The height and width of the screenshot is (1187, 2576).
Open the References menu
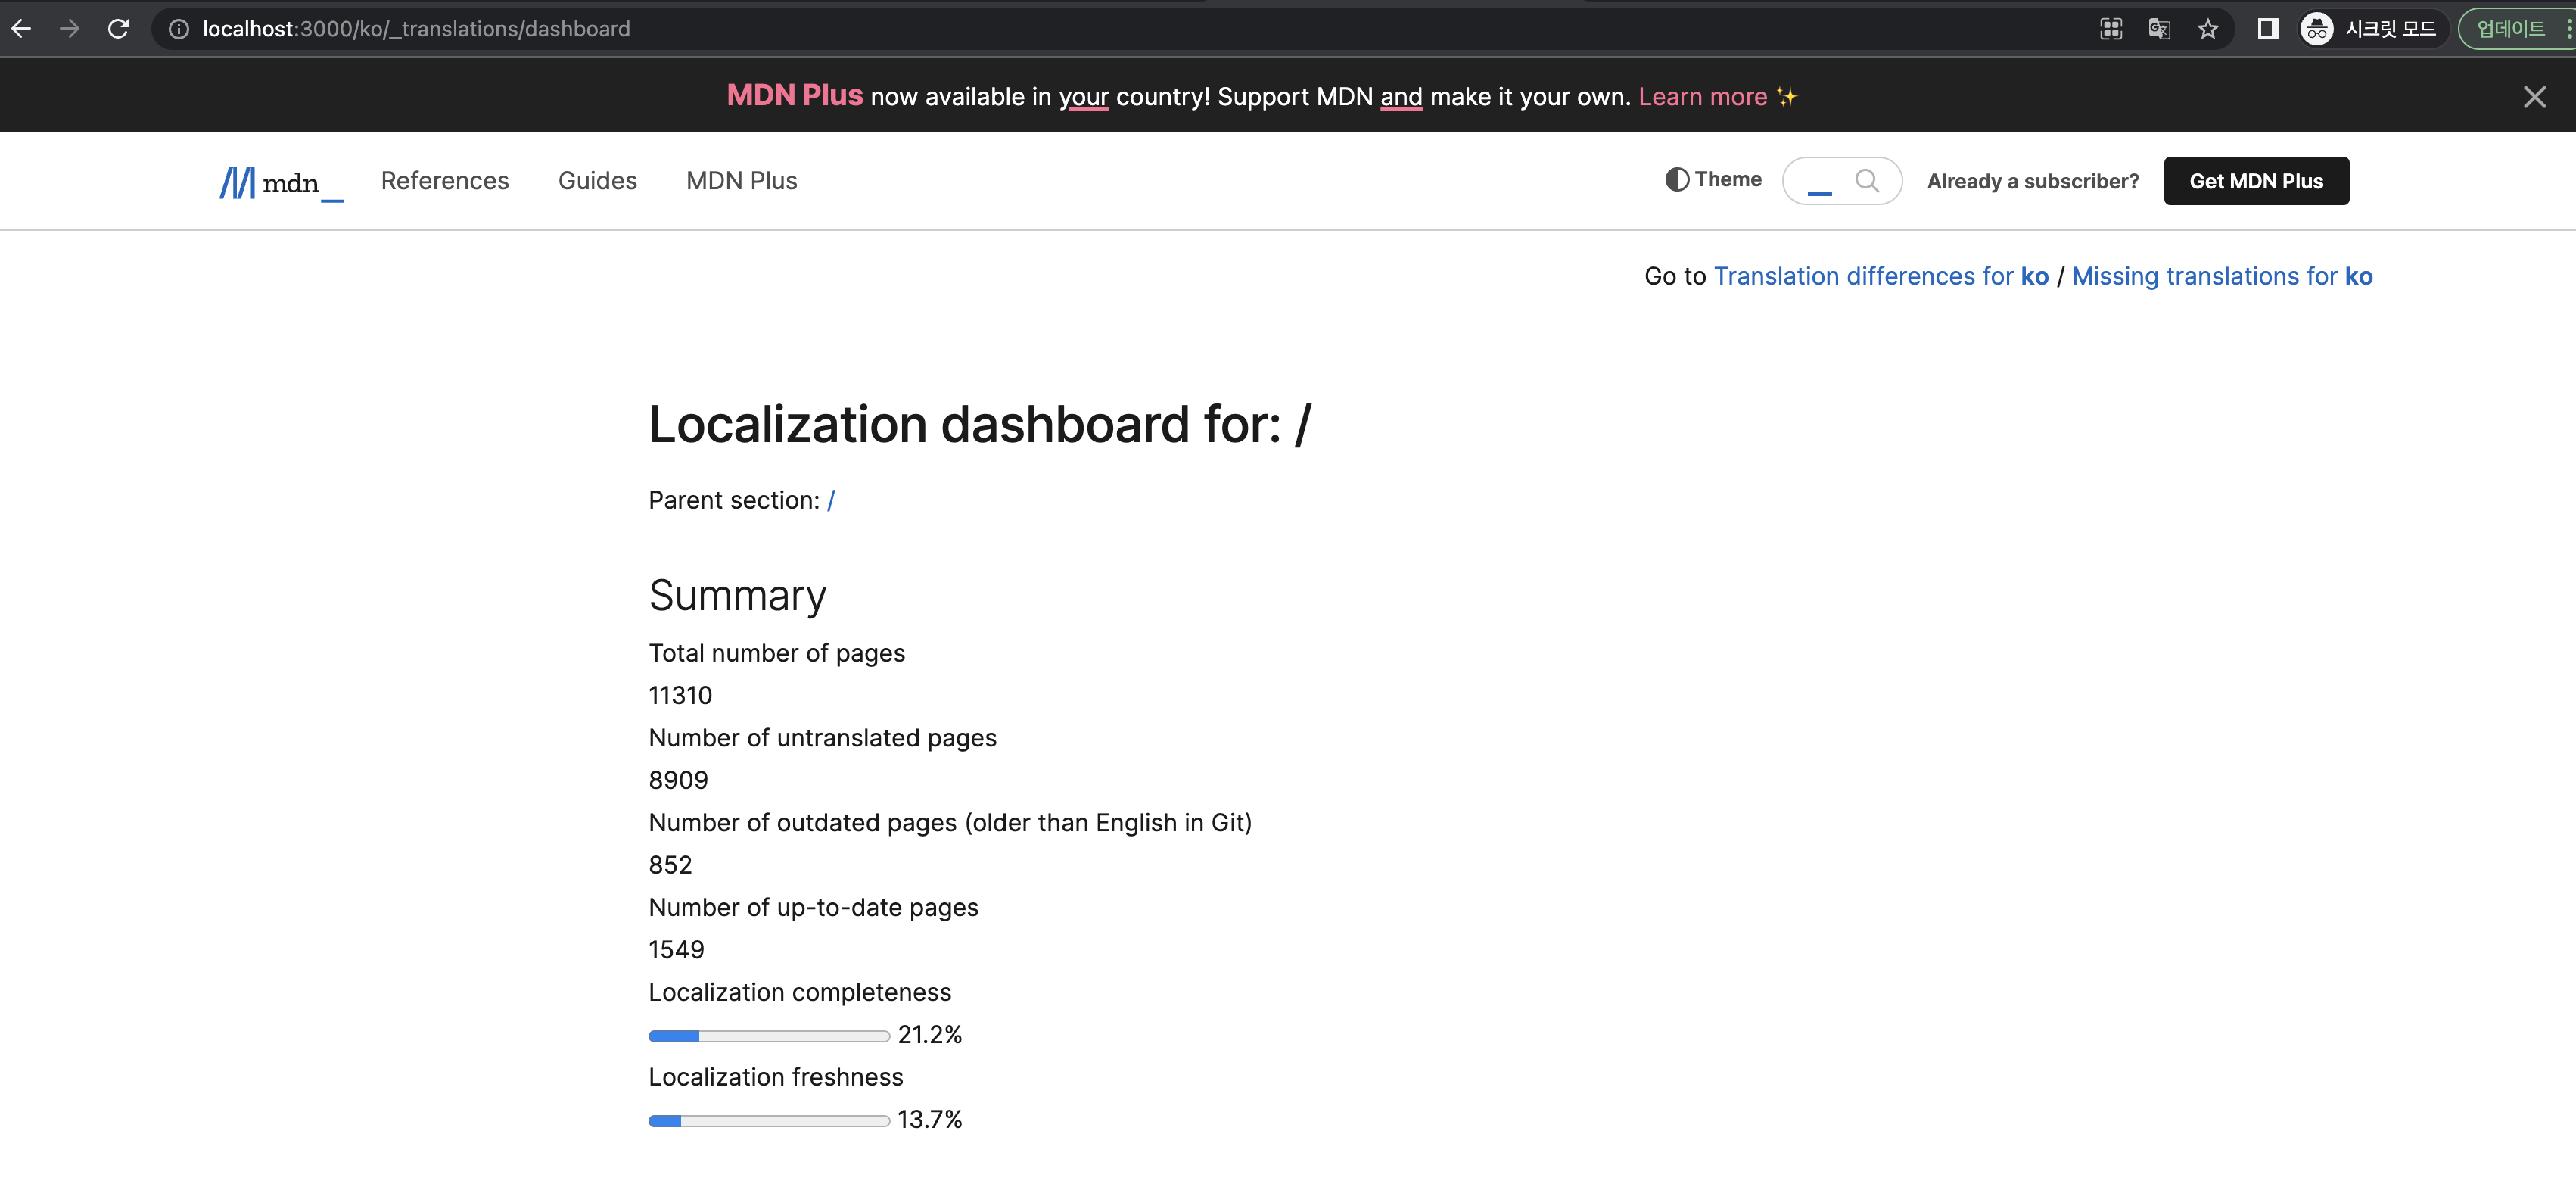445,181
